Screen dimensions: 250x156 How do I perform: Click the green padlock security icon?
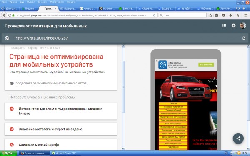coord(13,15)
